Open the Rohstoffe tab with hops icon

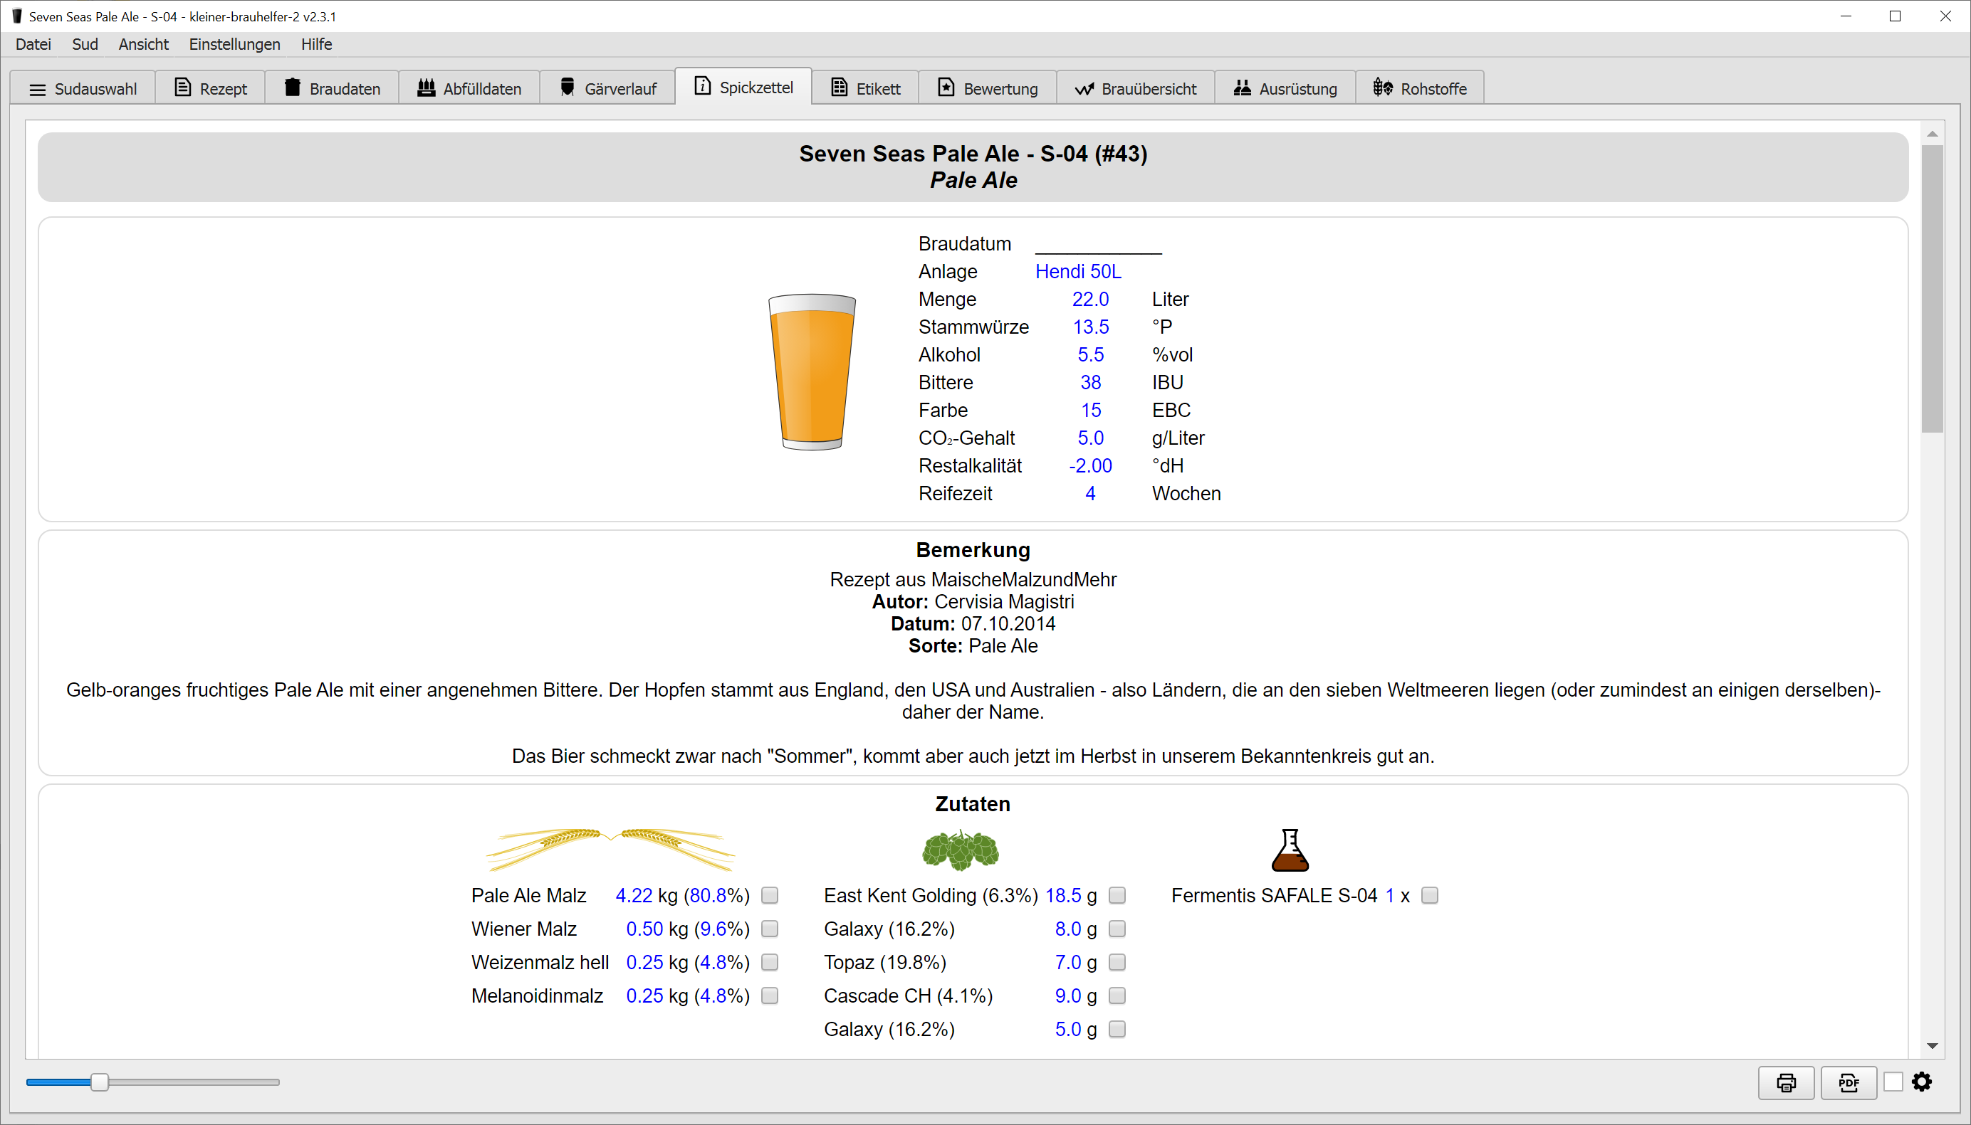pos(1419,88)
